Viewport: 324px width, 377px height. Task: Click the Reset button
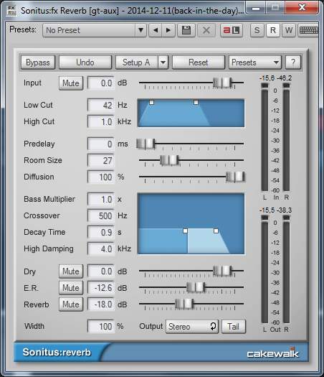click(x=199, y=62)
